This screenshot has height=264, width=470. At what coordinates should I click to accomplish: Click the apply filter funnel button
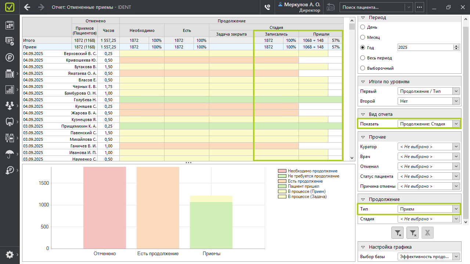click(x=398, y=232)
